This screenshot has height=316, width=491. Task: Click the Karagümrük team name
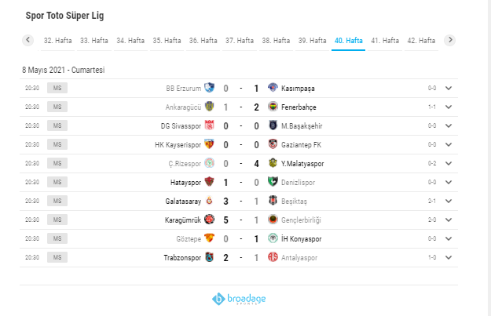(x=183, y=220)
